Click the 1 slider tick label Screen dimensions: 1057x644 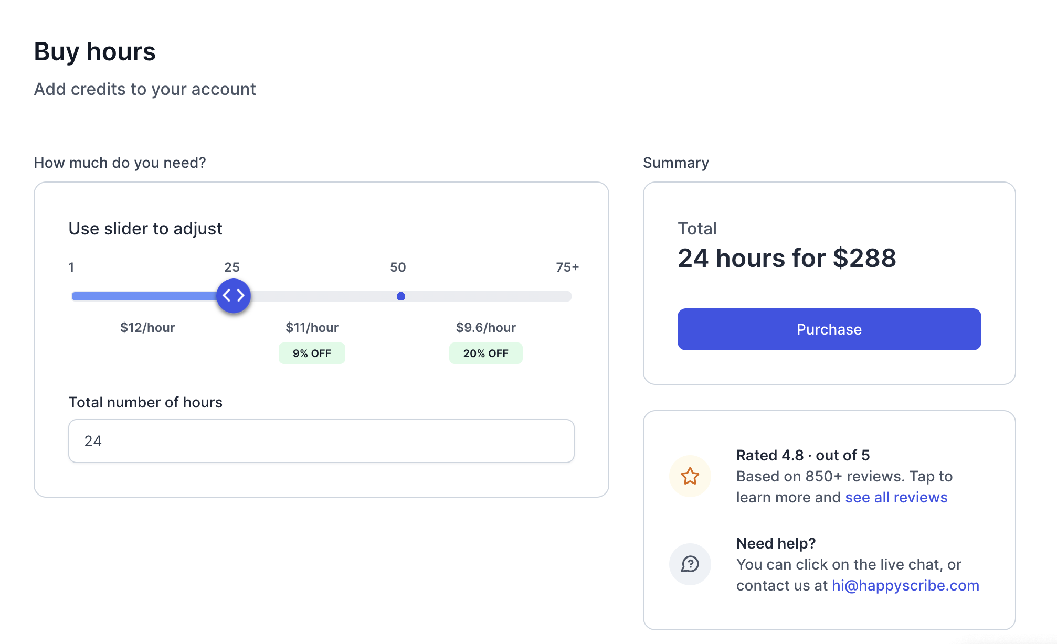(x=71, y=267)
